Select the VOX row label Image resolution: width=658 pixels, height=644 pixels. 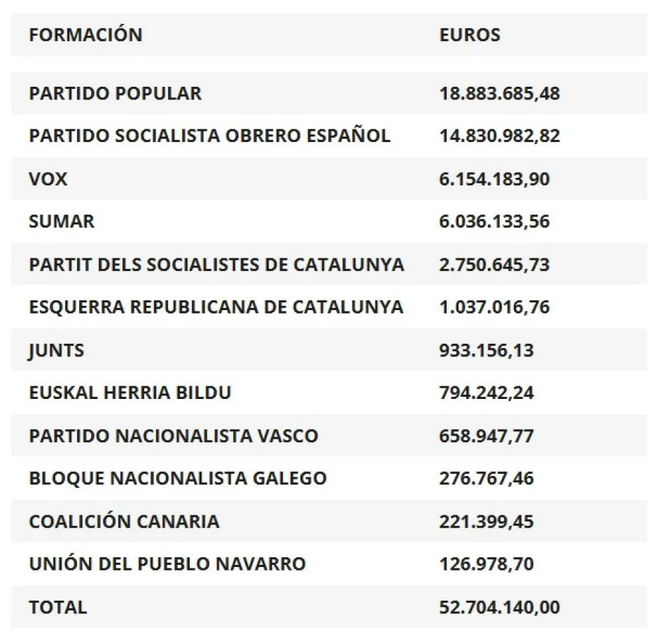coord(48,179)
